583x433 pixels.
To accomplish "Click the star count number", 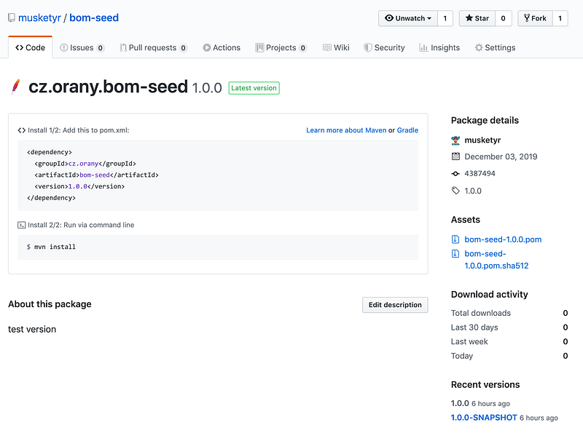I will 503,18.
